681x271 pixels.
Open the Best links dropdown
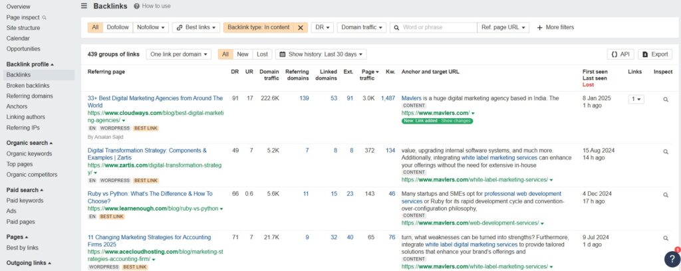pos(196,27)
